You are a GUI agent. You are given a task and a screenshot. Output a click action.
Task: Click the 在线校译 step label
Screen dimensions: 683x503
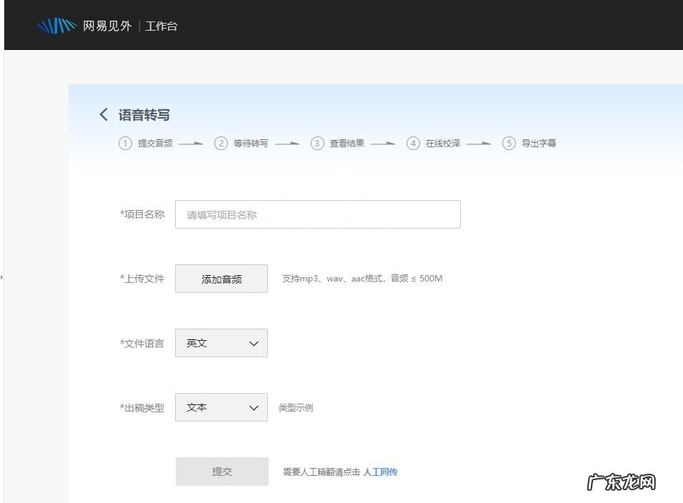(443, 143)
